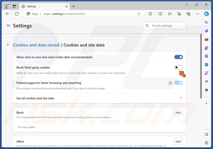Image resolution: width=213 pixels, height=149 pixels.
Task: Open the profile icon in the title bar
Action: coord(6,6)
